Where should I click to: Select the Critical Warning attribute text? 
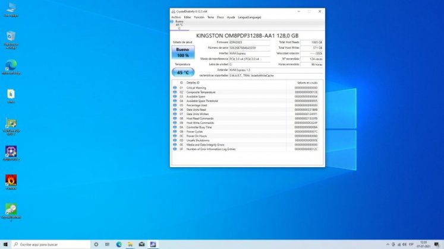tap(196, 88)
